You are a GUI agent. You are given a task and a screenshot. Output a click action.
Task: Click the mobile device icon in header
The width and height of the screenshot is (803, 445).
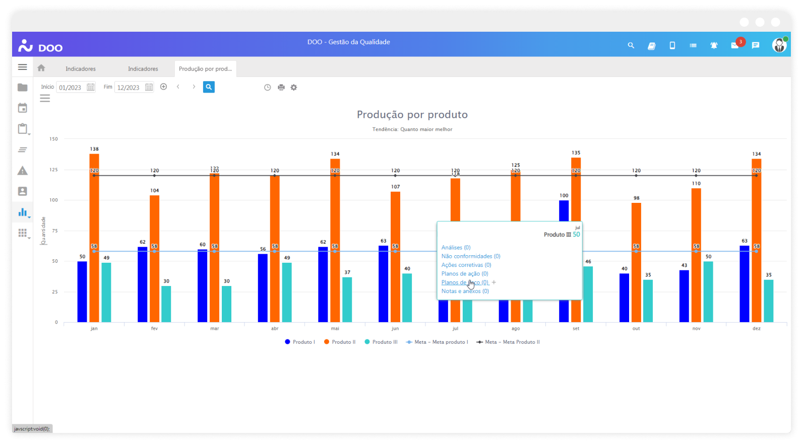click(x=672, y=45)
